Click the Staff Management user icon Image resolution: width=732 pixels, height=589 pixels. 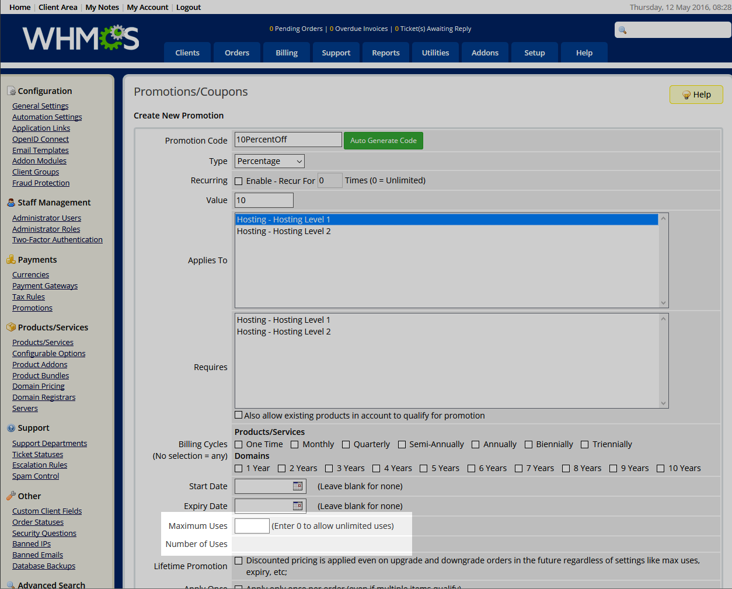(11, 203)
